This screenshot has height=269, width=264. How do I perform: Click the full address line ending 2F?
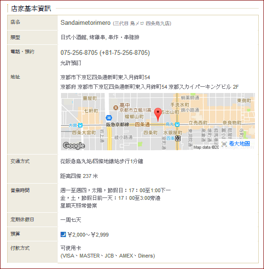149,87
